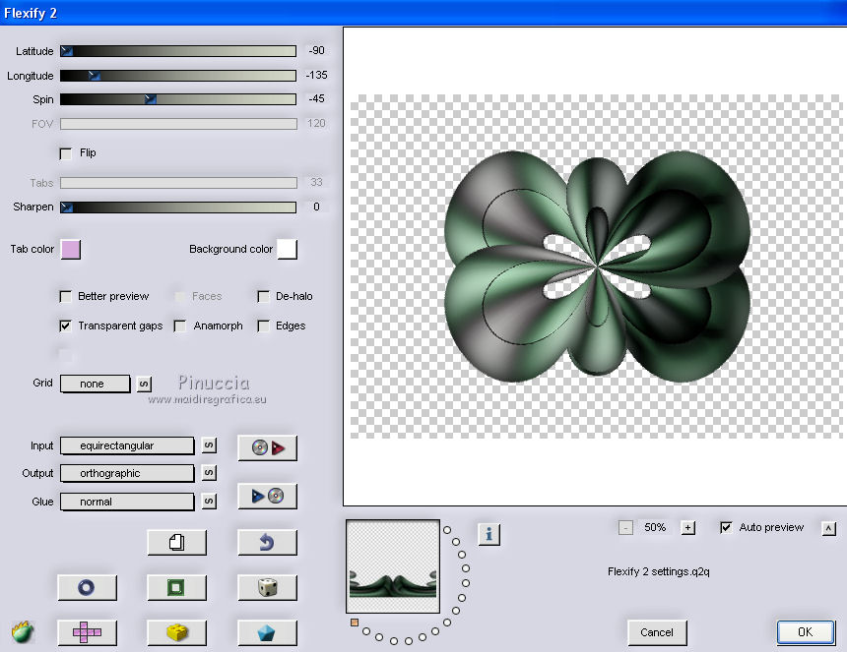Click the S button beside Output
This screenshot has width=847, height=652.
[x=209, y=473]
